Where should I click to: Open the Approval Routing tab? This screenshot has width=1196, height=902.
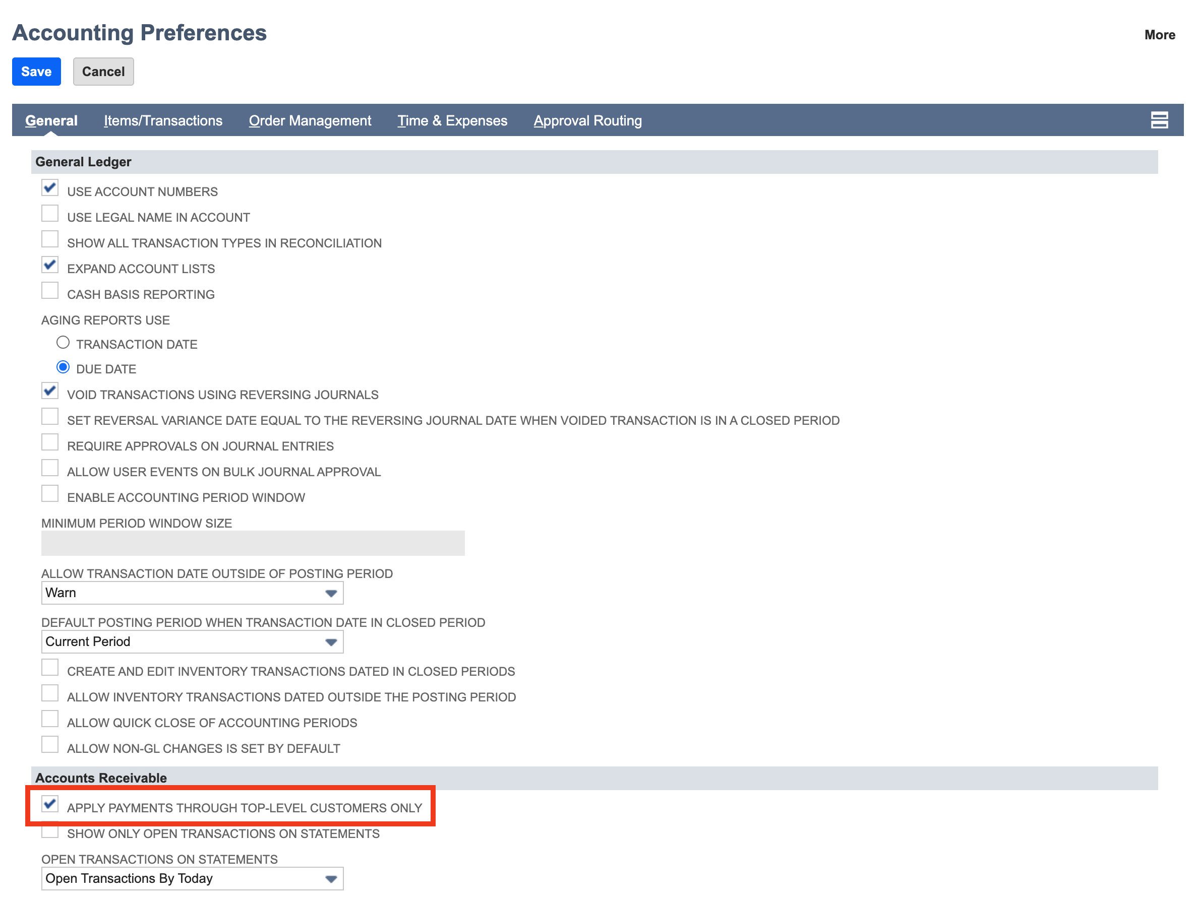click(x=587, y=120)
